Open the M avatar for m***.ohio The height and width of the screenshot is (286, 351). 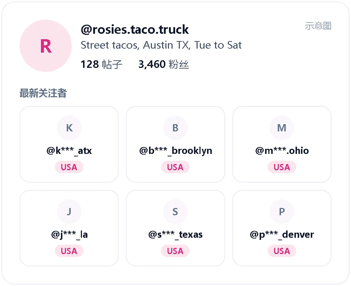[x=282, y=128]
